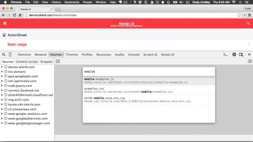Select s3.amazonaws.com in the tree

tap(22, 109)
